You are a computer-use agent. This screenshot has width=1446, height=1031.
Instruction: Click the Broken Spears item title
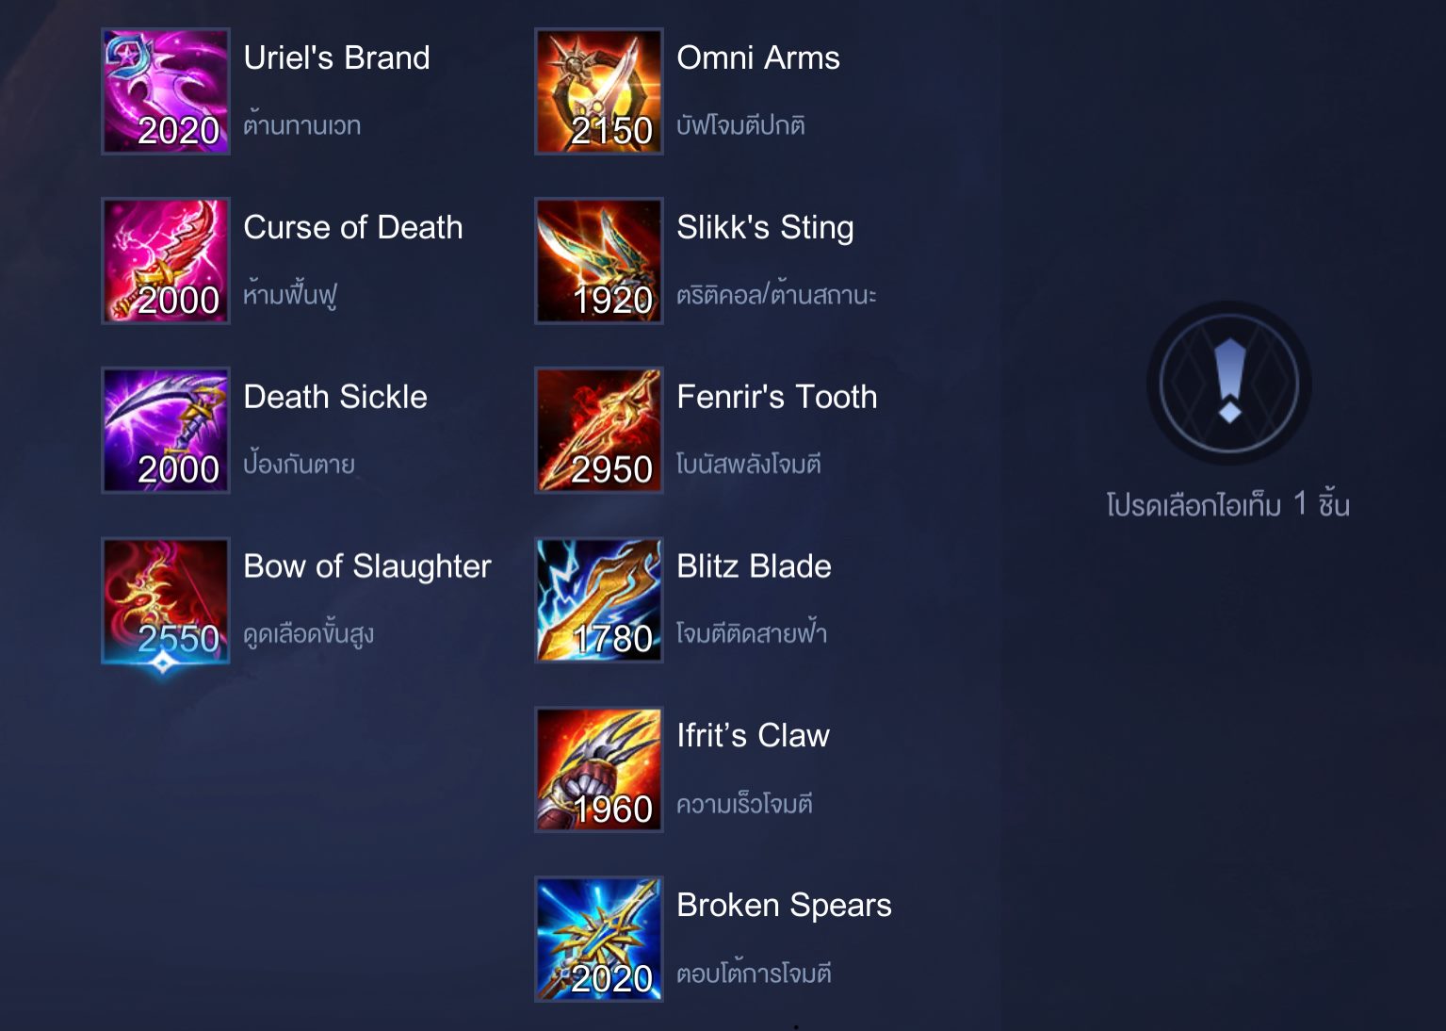[x=784, y=906]
